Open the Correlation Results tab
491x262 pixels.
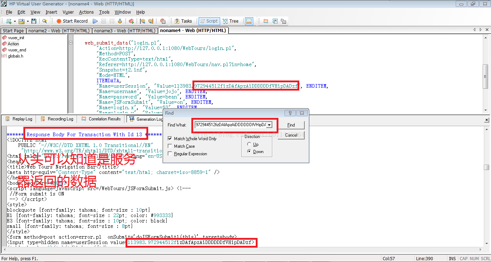(x=101, y=119)
